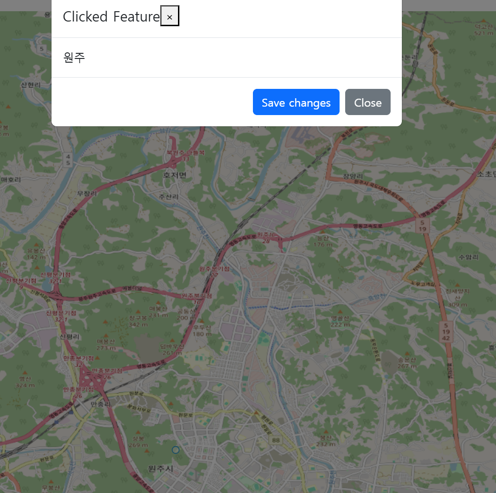Click the 5 19 42 route shield
Screen dimensions: 496x493
point(446,332)
